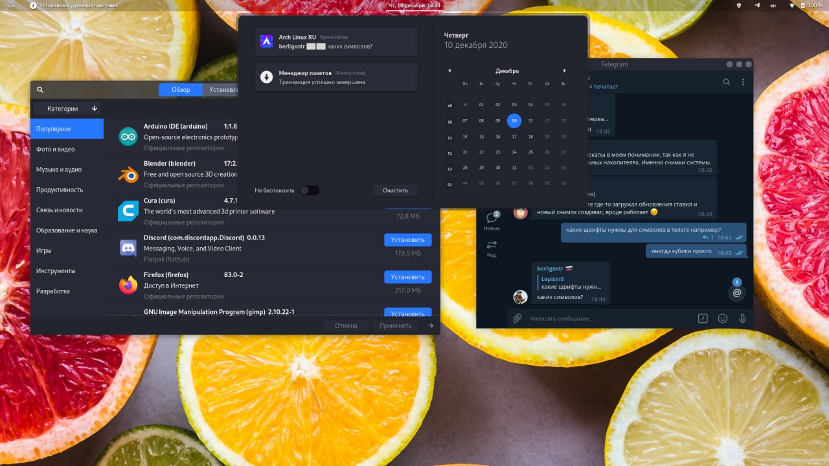Select the Образование и наука category
Screen dimensions: 829x466
click(67, 230)
